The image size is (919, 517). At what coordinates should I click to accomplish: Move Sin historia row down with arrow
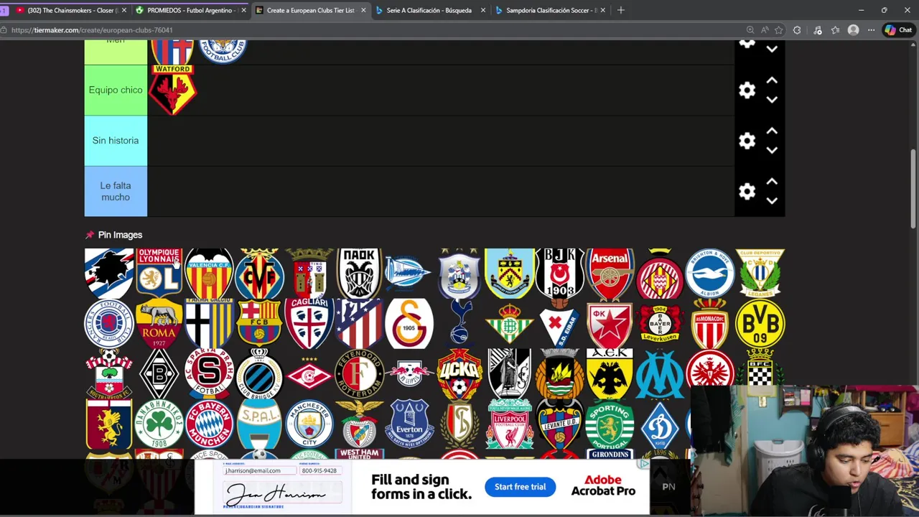click(x=772, y=150)
